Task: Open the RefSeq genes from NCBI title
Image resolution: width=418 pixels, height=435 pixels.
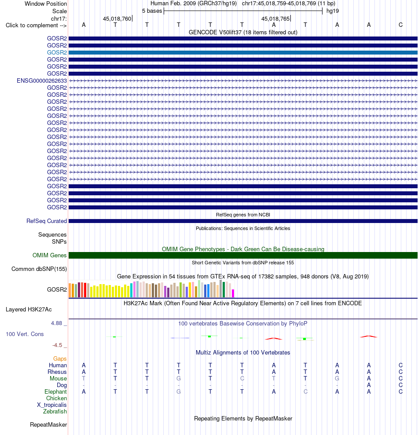Action: [x=243, y=215]
